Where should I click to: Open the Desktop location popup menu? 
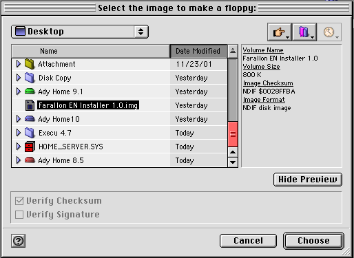click(x=80, y=32)
